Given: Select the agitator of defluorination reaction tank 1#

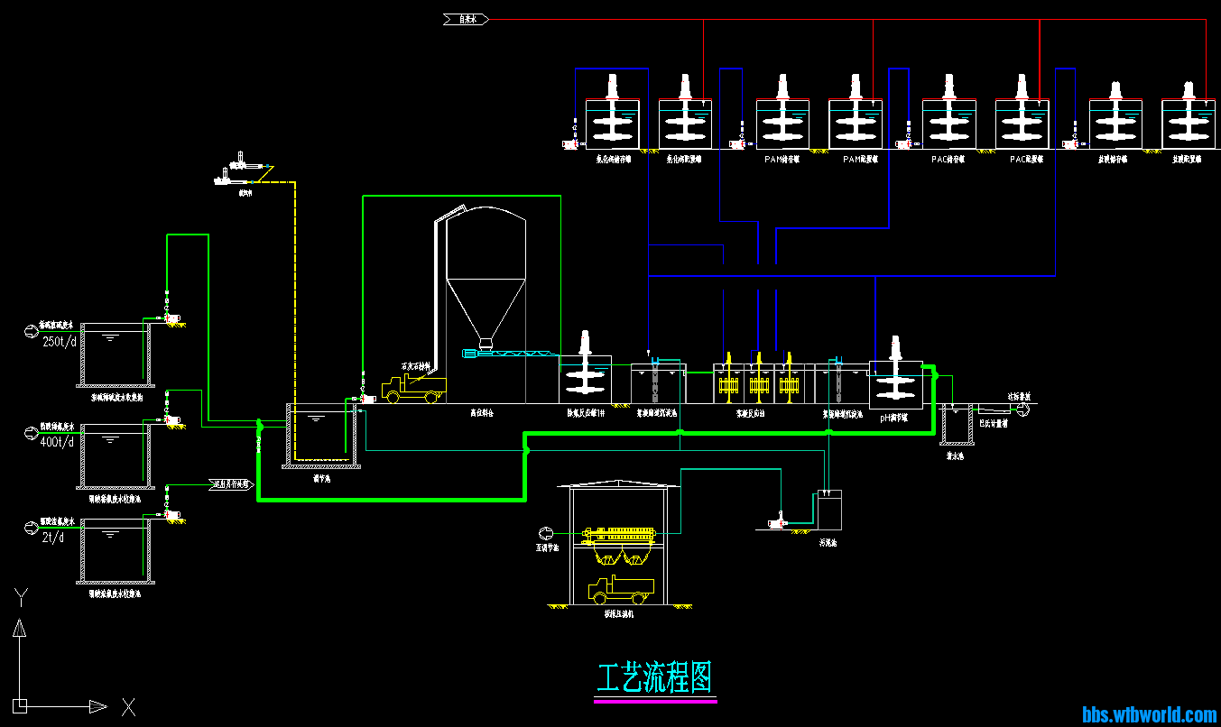Looking at the screenshot, I should coord(586,363).
